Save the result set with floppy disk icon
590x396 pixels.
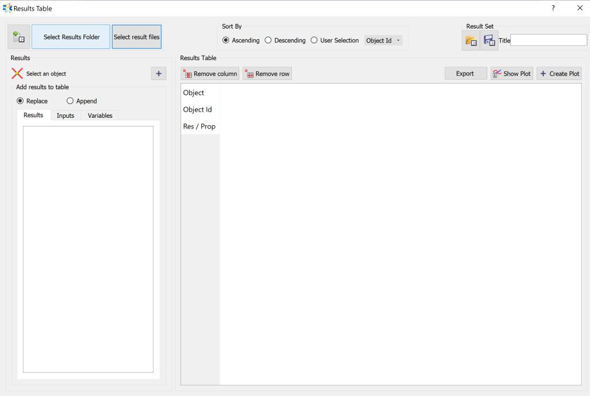(x=489, y=41)
